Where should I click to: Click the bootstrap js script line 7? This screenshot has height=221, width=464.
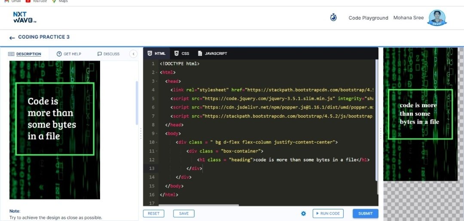pos(272,116)
